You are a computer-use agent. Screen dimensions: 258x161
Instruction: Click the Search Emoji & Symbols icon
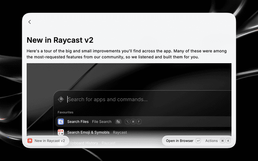click(x=61, y=132)
